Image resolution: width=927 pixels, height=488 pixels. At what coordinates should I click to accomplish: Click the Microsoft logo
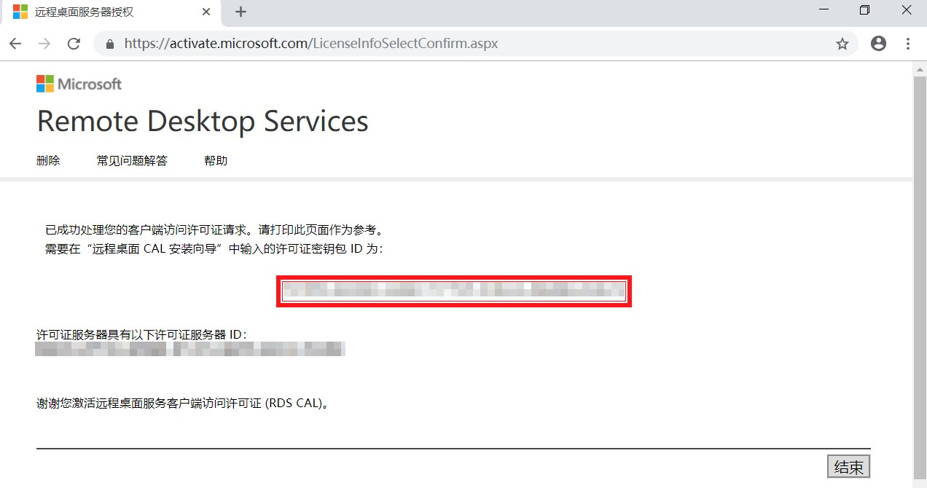(x=79, y=84)
